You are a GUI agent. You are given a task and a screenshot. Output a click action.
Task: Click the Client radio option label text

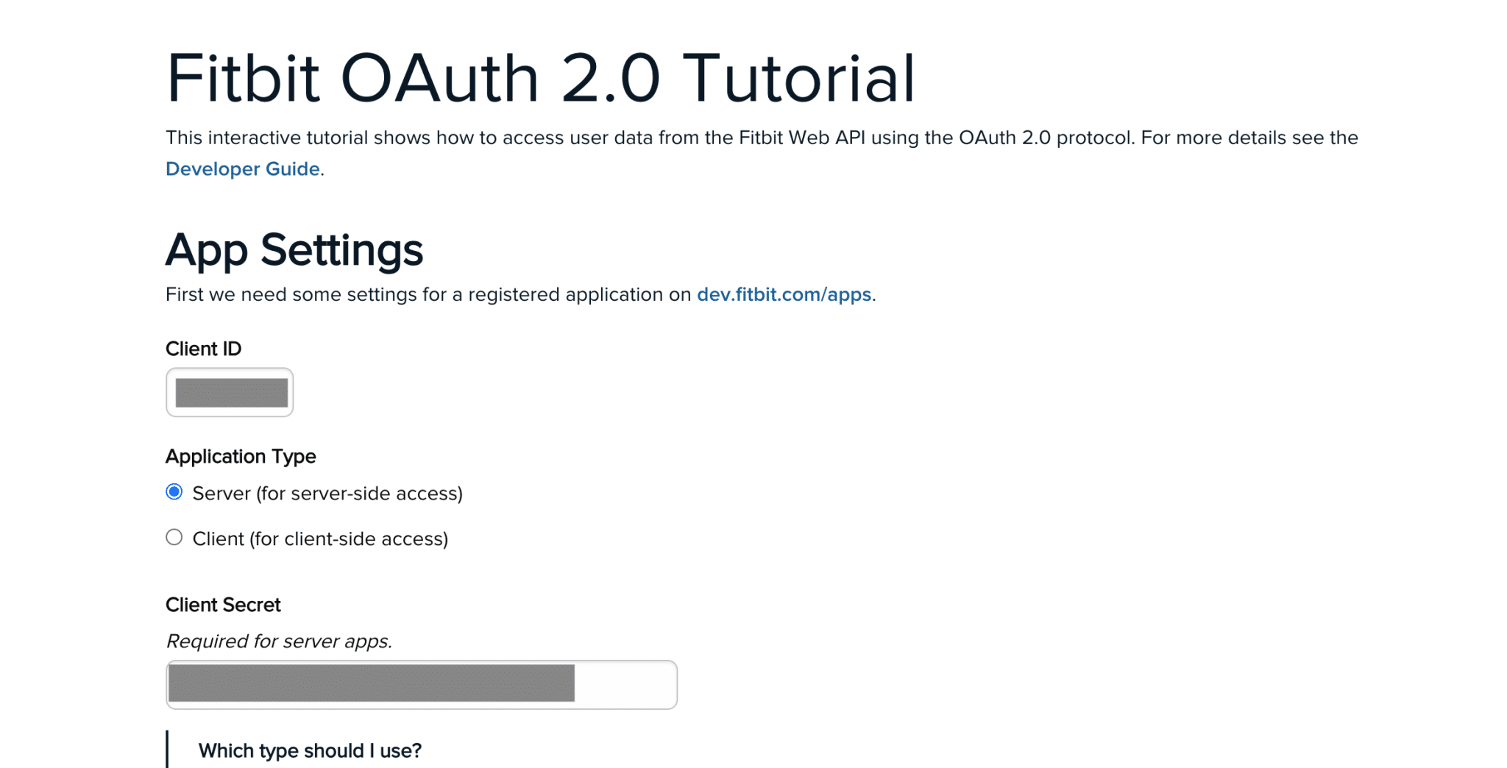(321, 538)
